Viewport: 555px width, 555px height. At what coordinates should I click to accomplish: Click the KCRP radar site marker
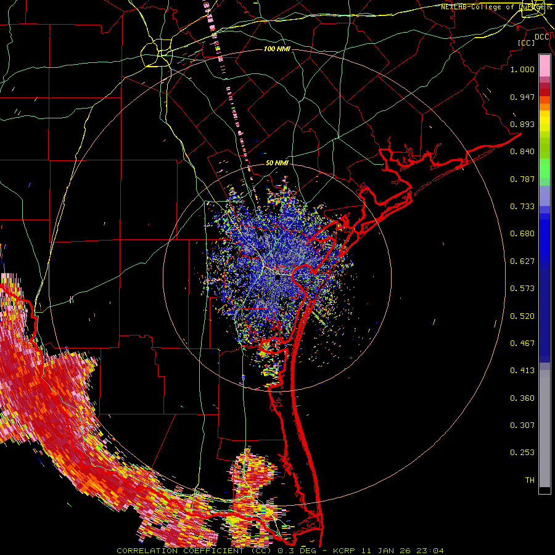click(277, 277)
